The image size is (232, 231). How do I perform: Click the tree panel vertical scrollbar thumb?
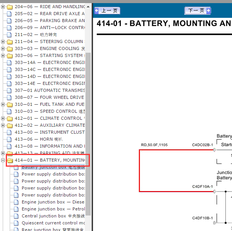[x=88, y=134]
